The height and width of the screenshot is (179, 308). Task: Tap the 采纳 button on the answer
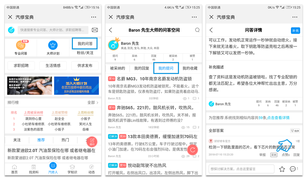click(x=274, y=155)
